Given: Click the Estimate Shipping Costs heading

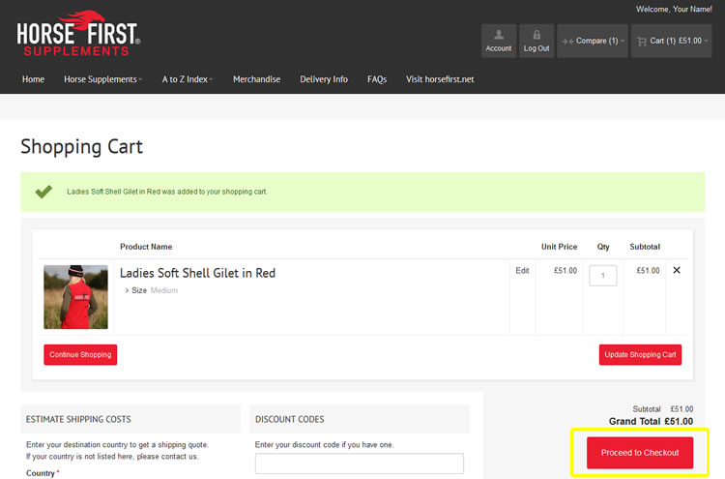Looking at the screenshot, I should 78,419.
